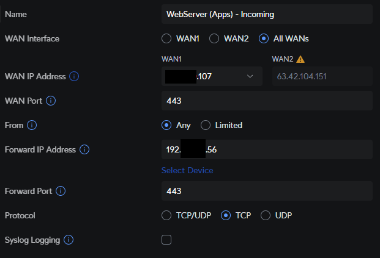Screen dimensions: 380x258
Task: Choose UDP protocol option
Action: point(266,215)
